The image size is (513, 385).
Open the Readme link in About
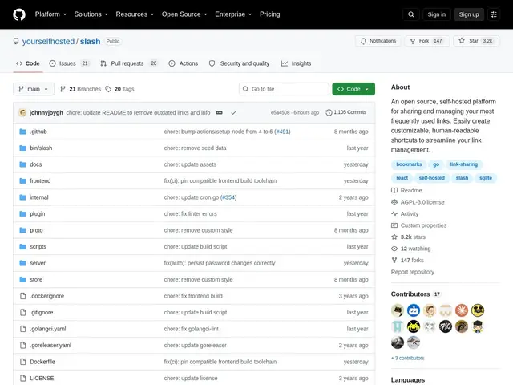[406, 191]
